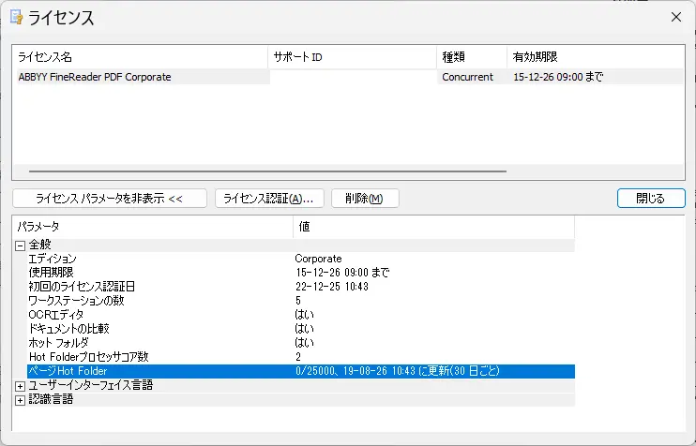
Task: Select the エディション parameter row
Action: [x=301, y=259]
